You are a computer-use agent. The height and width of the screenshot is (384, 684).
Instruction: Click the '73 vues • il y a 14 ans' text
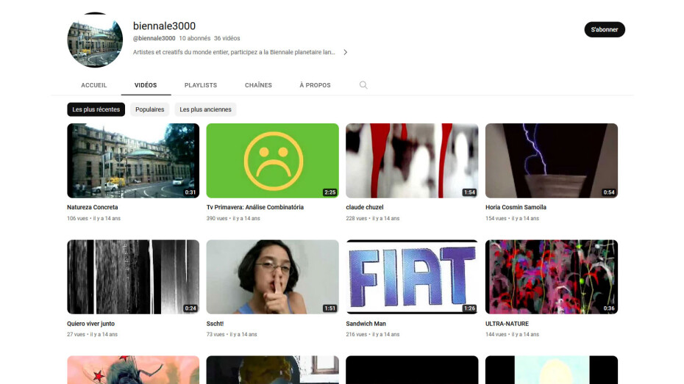click(x=232, y=334)
